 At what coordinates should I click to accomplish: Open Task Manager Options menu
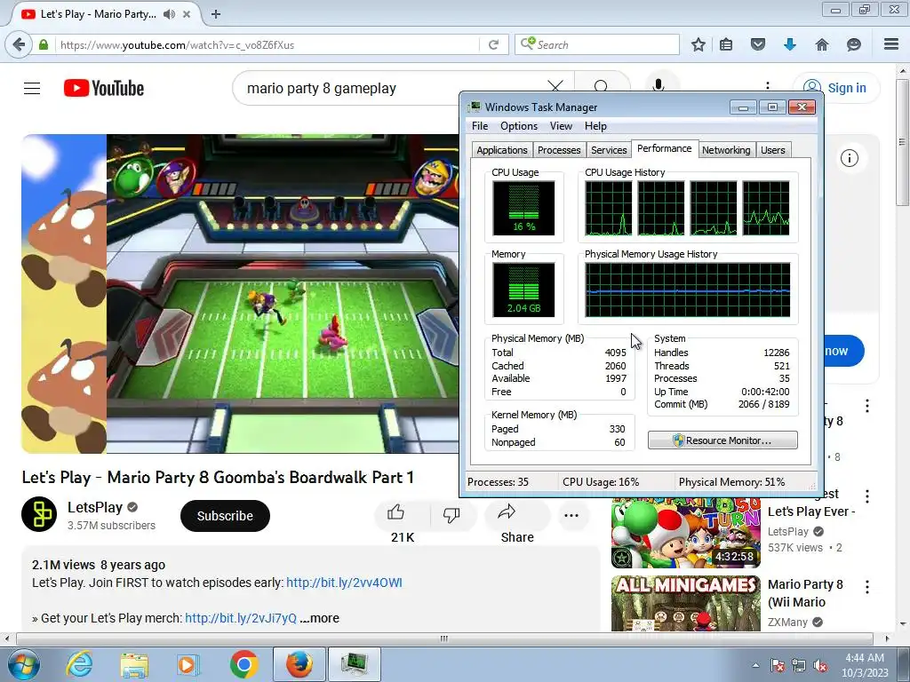pyautogui.click(x=519, y=126)
